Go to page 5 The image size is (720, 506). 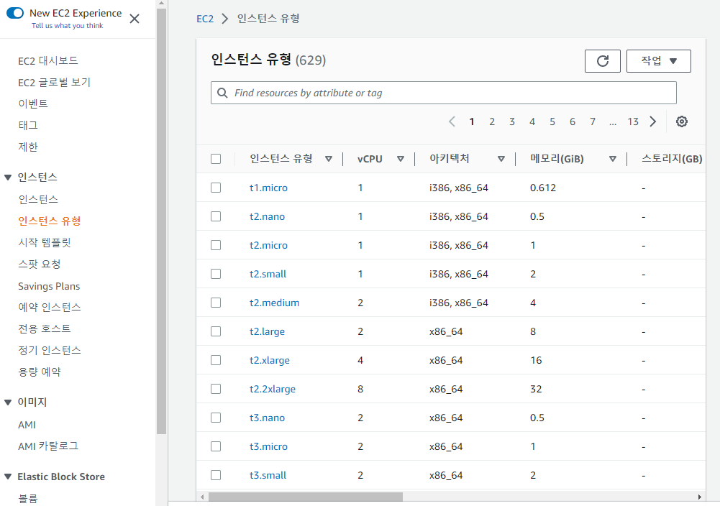pyautogui.click(x=552, y=121)
